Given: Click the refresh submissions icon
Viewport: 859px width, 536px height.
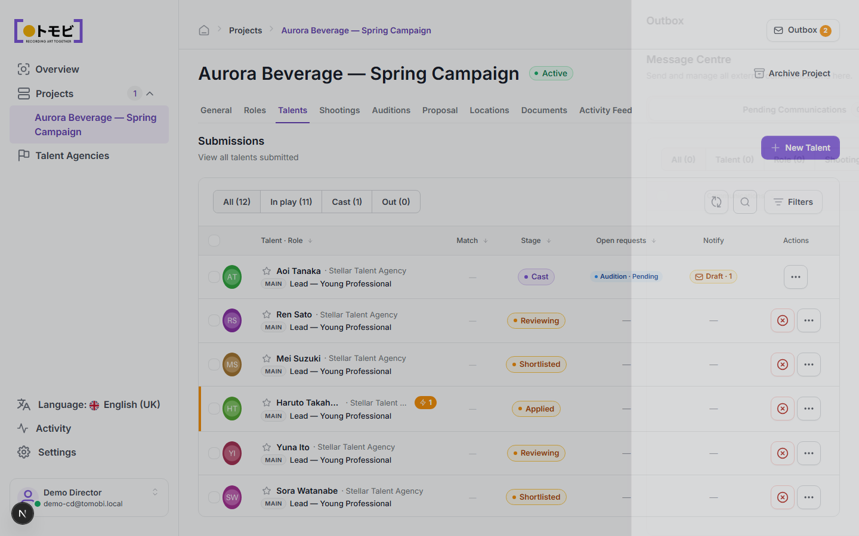Looking at the screenshot, I should pos(716,202).
